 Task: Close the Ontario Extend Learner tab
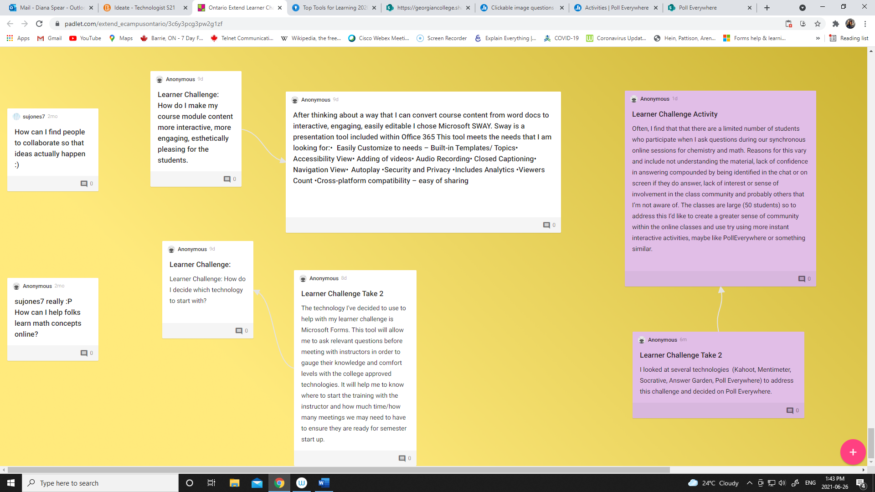coord(280,8)
